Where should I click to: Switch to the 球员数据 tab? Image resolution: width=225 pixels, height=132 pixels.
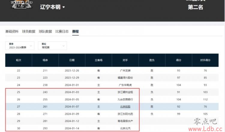click(x=28, y=31)
